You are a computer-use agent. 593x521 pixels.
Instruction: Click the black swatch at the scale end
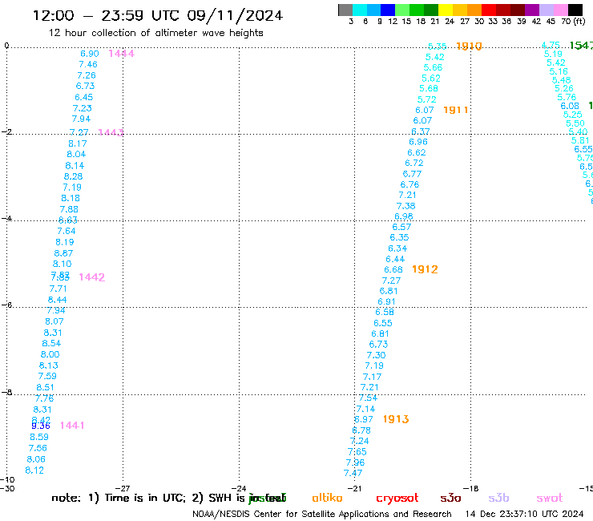coord(575,10)
